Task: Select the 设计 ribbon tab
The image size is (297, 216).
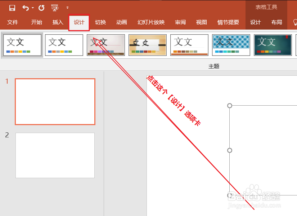Action: [79, 22]
